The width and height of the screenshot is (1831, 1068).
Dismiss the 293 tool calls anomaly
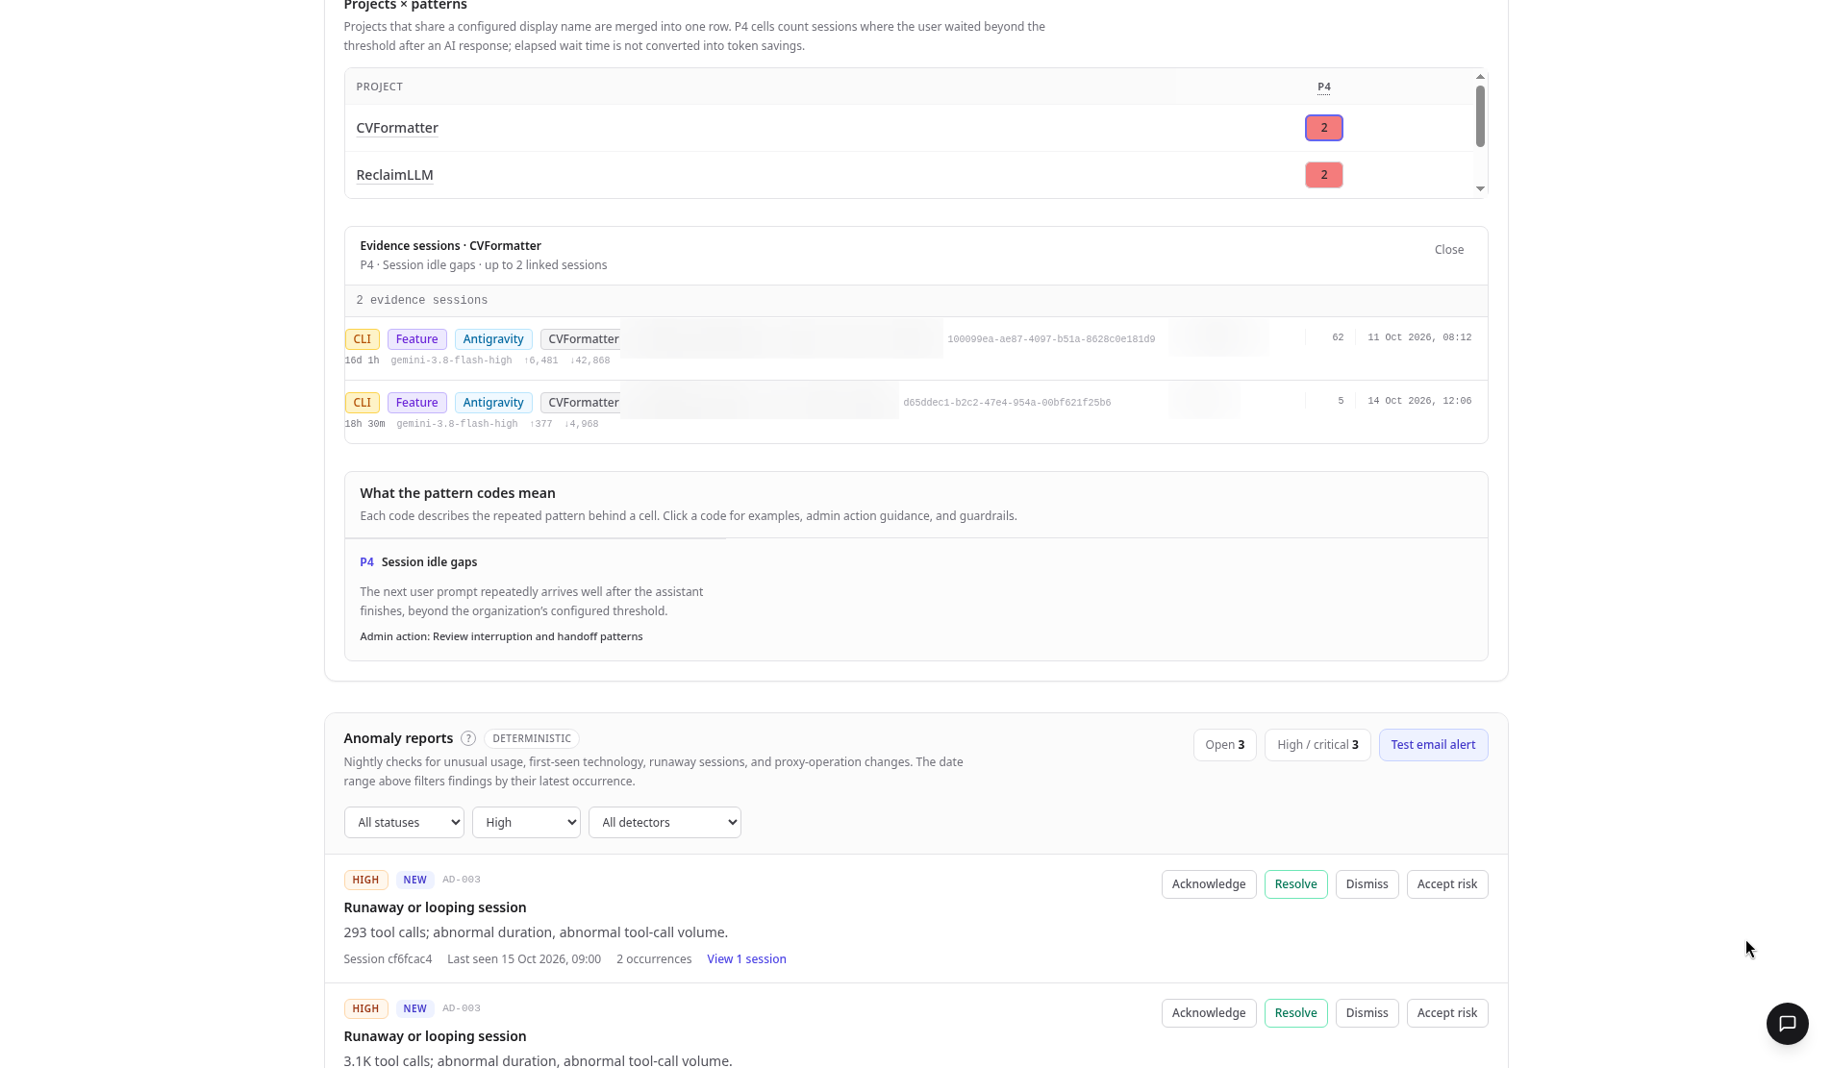(x=1367, y=884)
